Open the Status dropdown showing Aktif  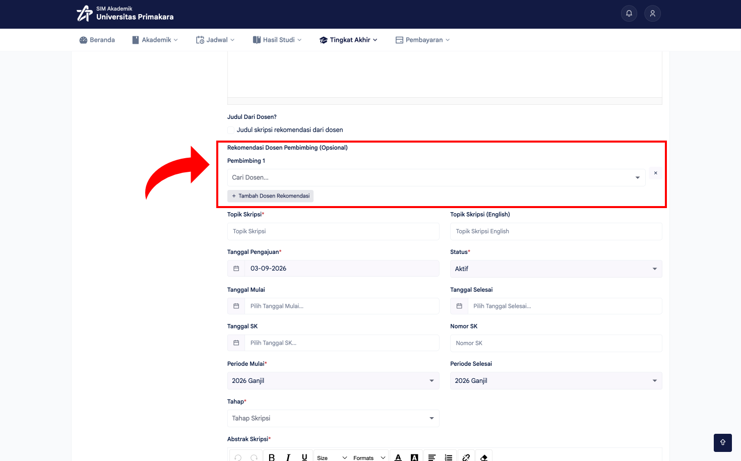556,269
